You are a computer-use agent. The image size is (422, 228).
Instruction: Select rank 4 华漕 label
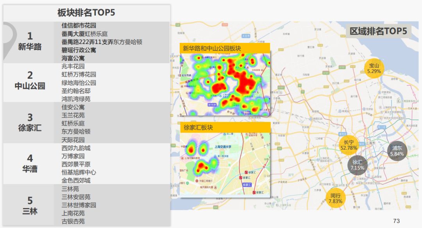(x=30, y=163)
